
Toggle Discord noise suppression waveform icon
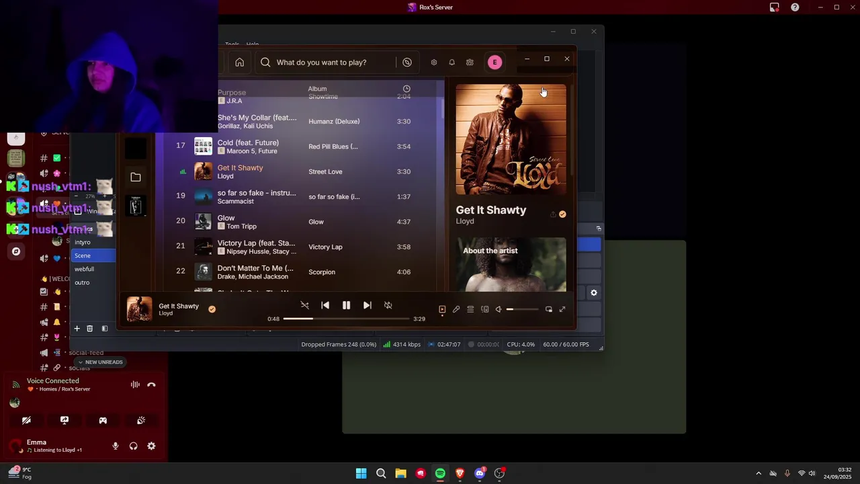135,385
